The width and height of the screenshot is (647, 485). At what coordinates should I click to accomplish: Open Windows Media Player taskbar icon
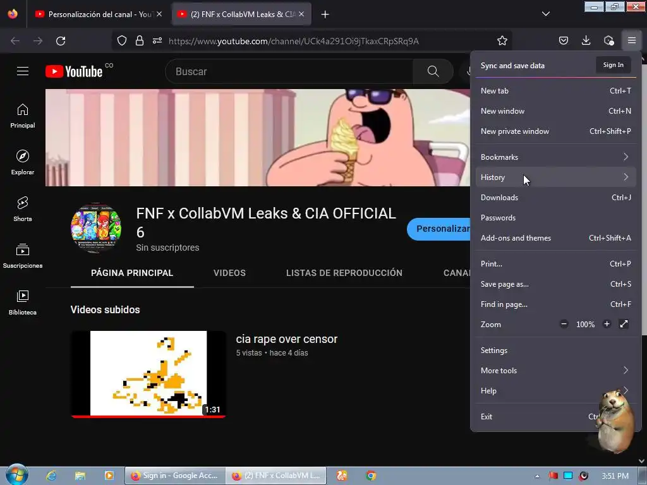[x=109, y=476]
